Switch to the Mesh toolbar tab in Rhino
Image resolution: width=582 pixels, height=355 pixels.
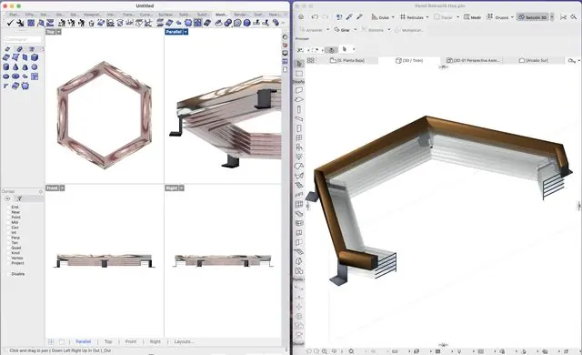[221, 15]
